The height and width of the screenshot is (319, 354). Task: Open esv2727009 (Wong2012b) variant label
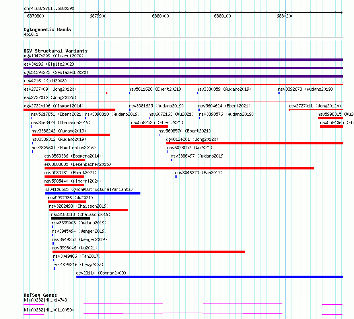pyautogui.click(x=50, y=89)
